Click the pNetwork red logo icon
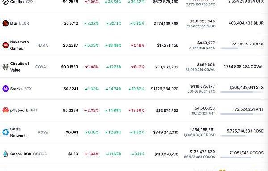This screenshot has height=171, width=268. pos(5,111)
